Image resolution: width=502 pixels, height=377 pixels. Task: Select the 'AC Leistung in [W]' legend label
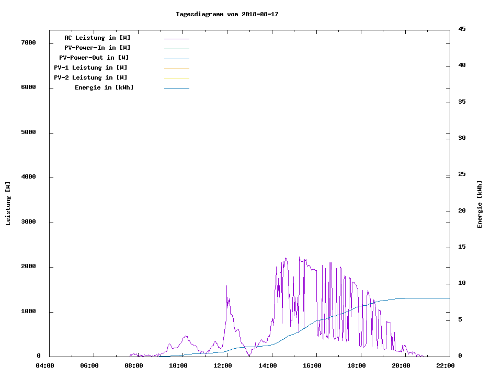click(97, 38)
